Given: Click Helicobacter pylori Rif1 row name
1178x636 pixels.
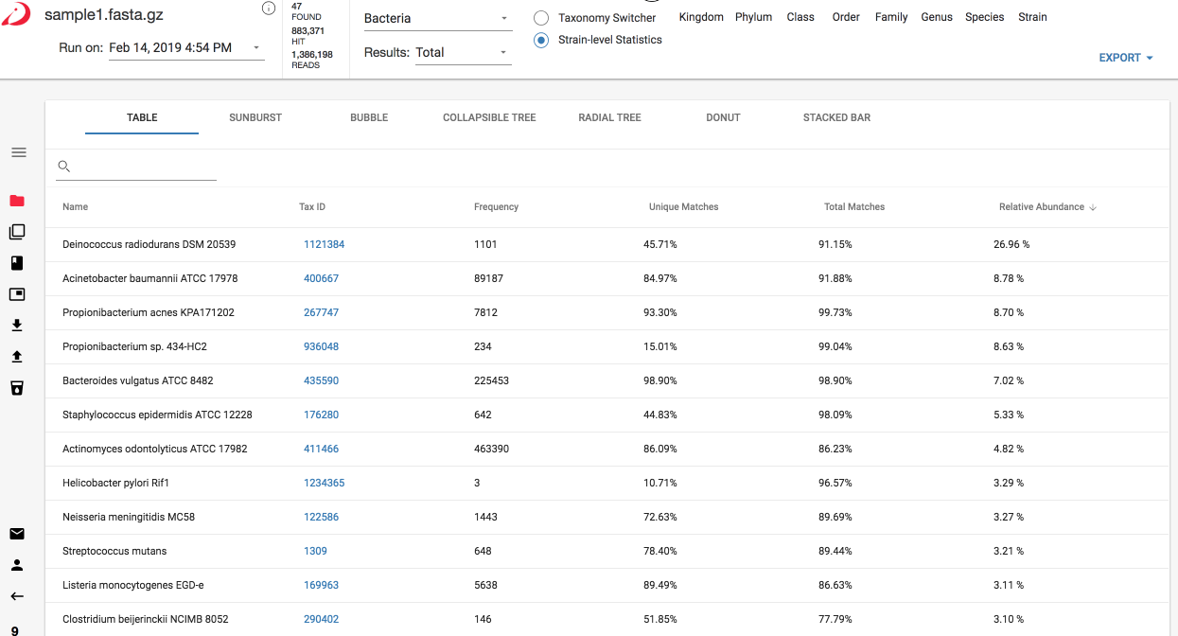Looking at the screenshot, I should click(115, 483).
